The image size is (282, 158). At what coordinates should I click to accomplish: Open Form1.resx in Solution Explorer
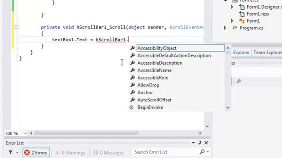pyautogui.click(x=258, y=14)
